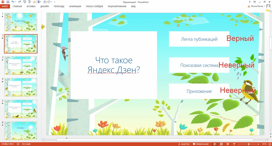This screenshot has height=146, width=272.
Task: Click vertical scrollbar down arrow
Action: (x=270, y=131)
